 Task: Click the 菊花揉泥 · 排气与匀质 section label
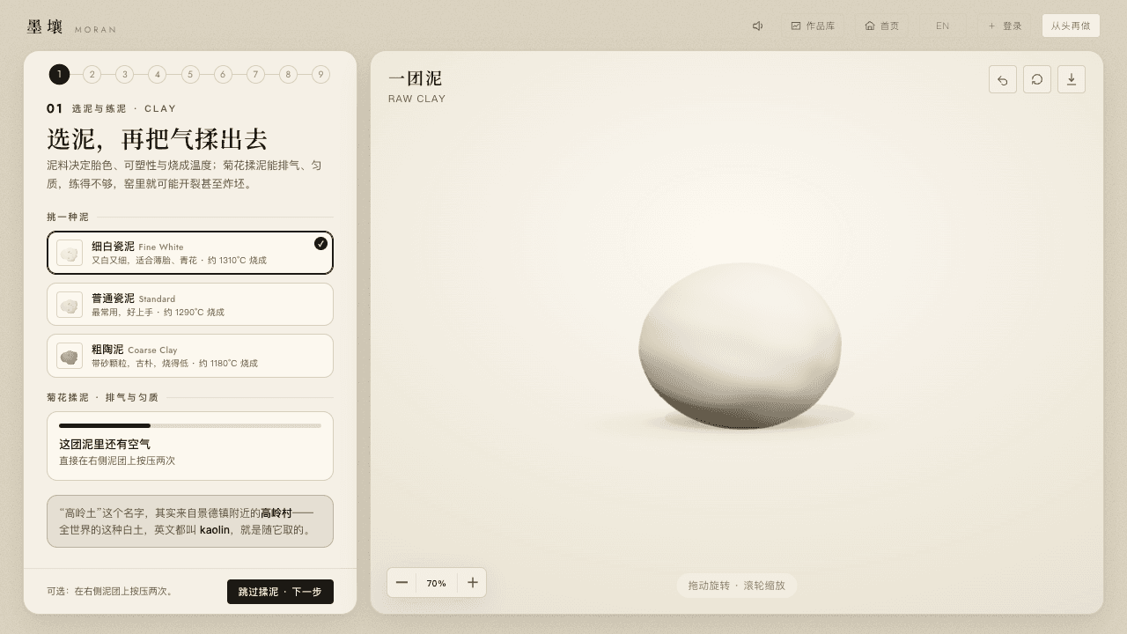tap(102, 397)
